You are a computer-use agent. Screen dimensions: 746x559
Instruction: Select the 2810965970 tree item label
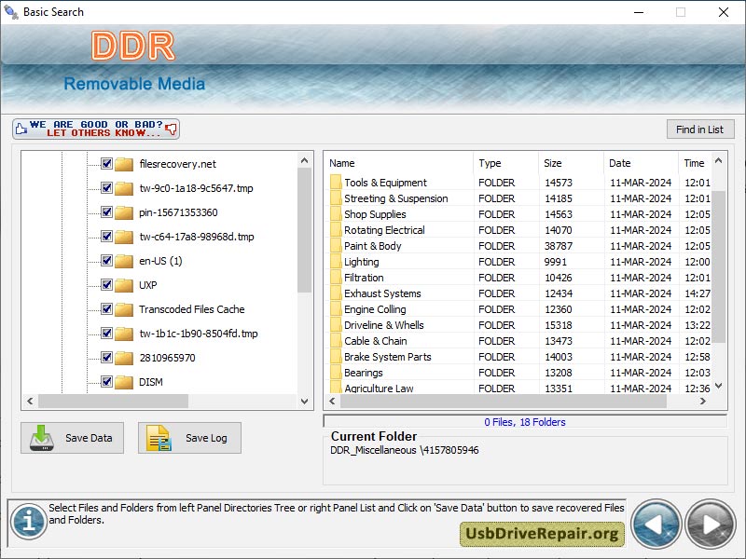coord(168,358)
